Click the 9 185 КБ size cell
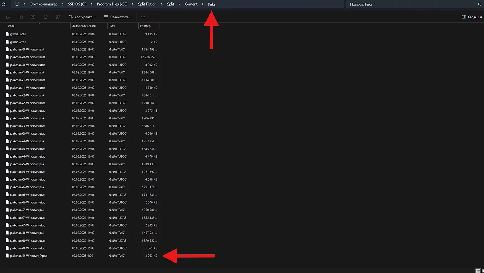 click(x=151, y=34)
